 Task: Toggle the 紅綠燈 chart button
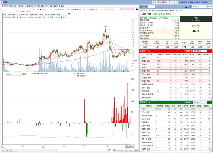tap(47, 14)
